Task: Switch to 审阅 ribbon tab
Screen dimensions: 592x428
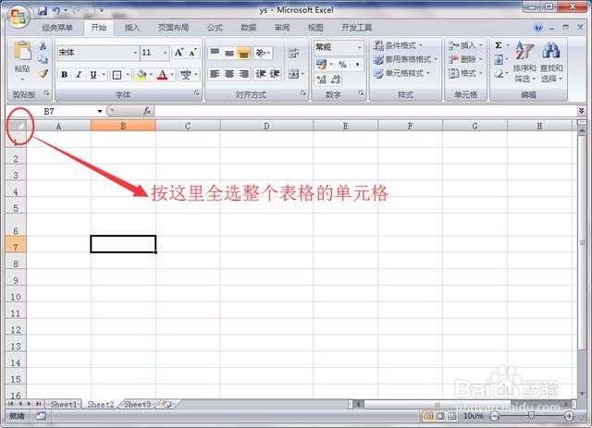Action: [x=281, y=28]
